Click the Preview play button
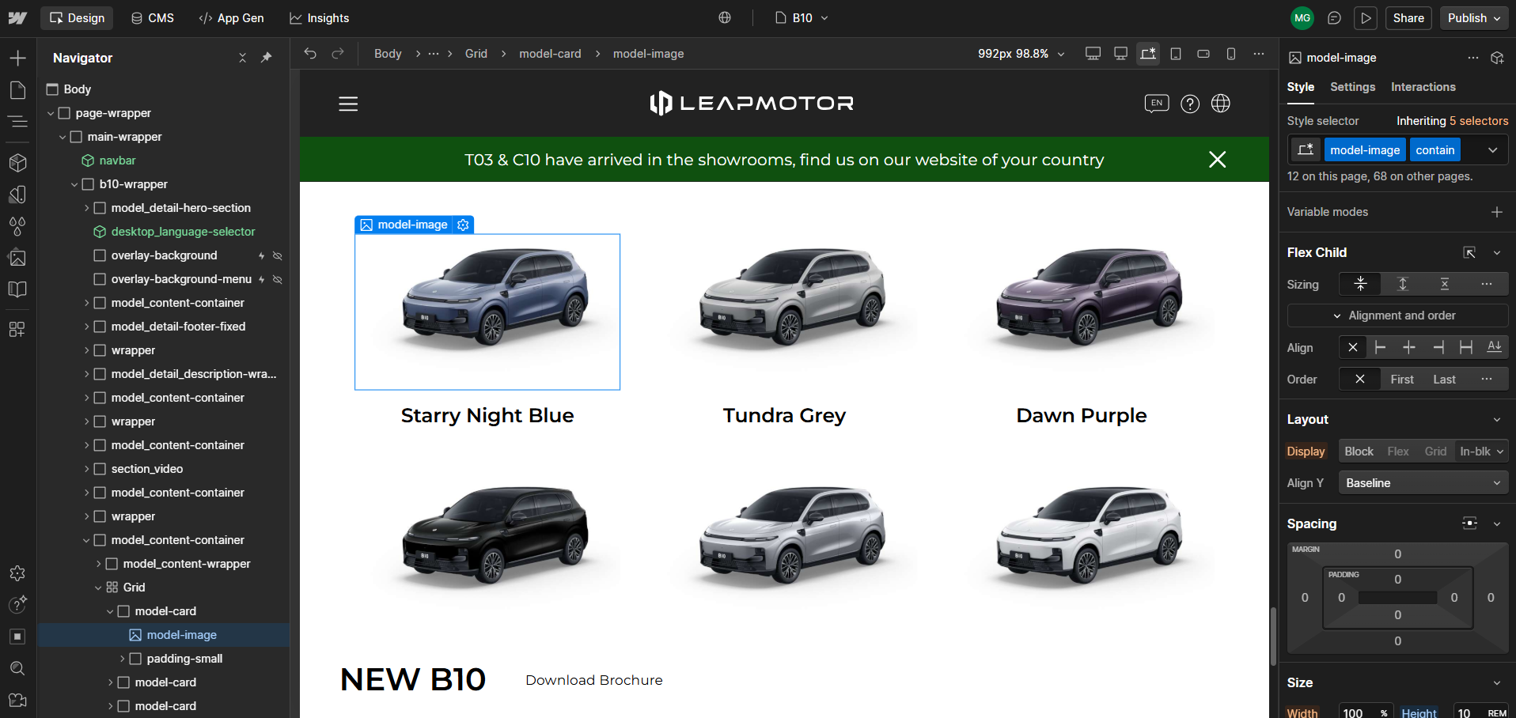 click(x=1366, y=17)
